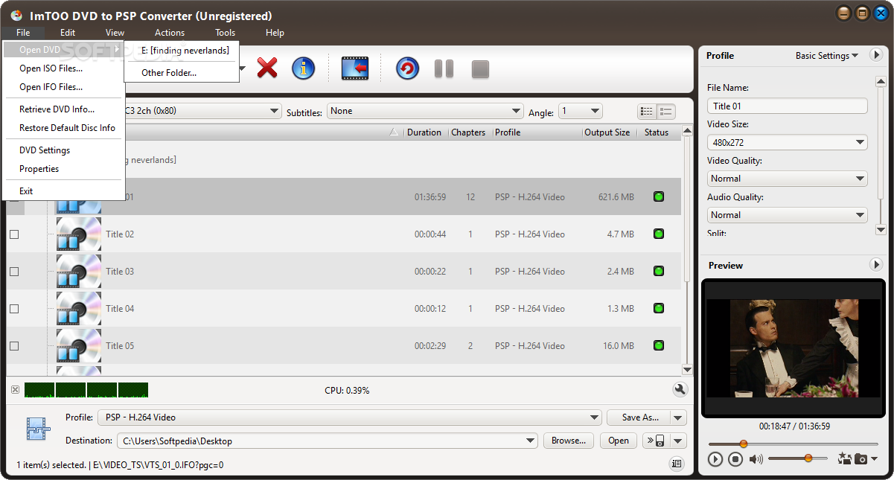The height and width of the screenshot is (480, 894).
Task: Open the Audio Quality dropdown
Action: click(x=787, y=215)
